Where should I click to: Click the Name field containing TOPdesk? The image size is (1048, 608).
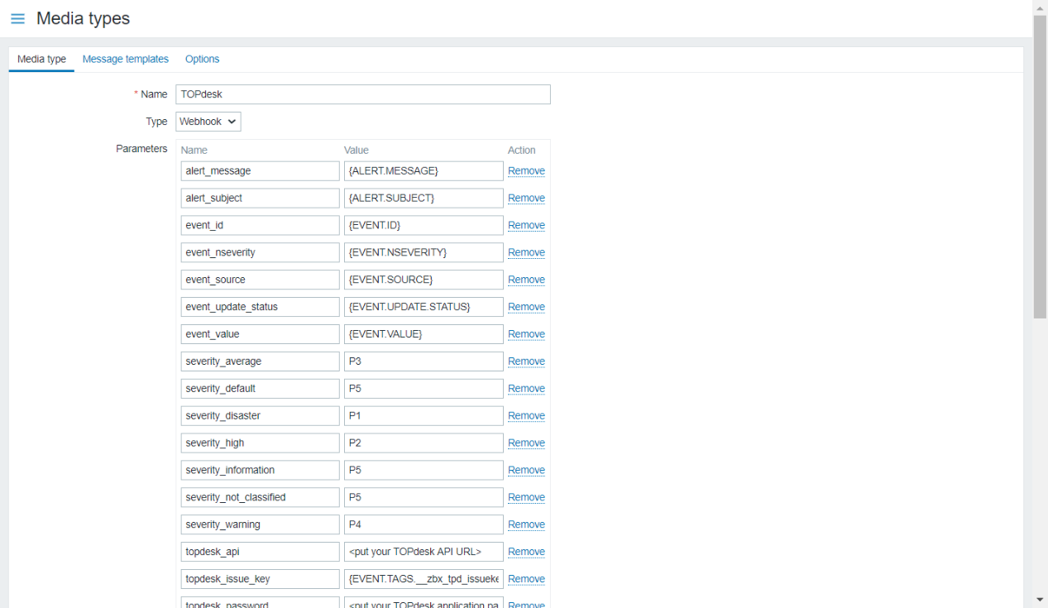[362, 94]
